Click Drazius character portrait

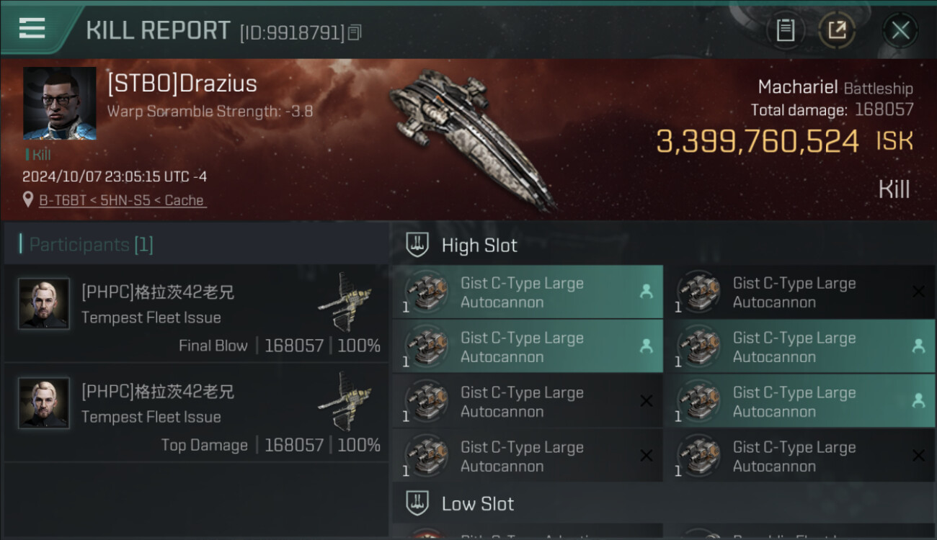click(x=59, y=104)
